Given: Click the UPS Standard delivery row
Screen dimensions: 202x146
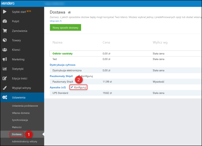Looking at the screenshot, I should pyautogui.click(x=125, y=93).
